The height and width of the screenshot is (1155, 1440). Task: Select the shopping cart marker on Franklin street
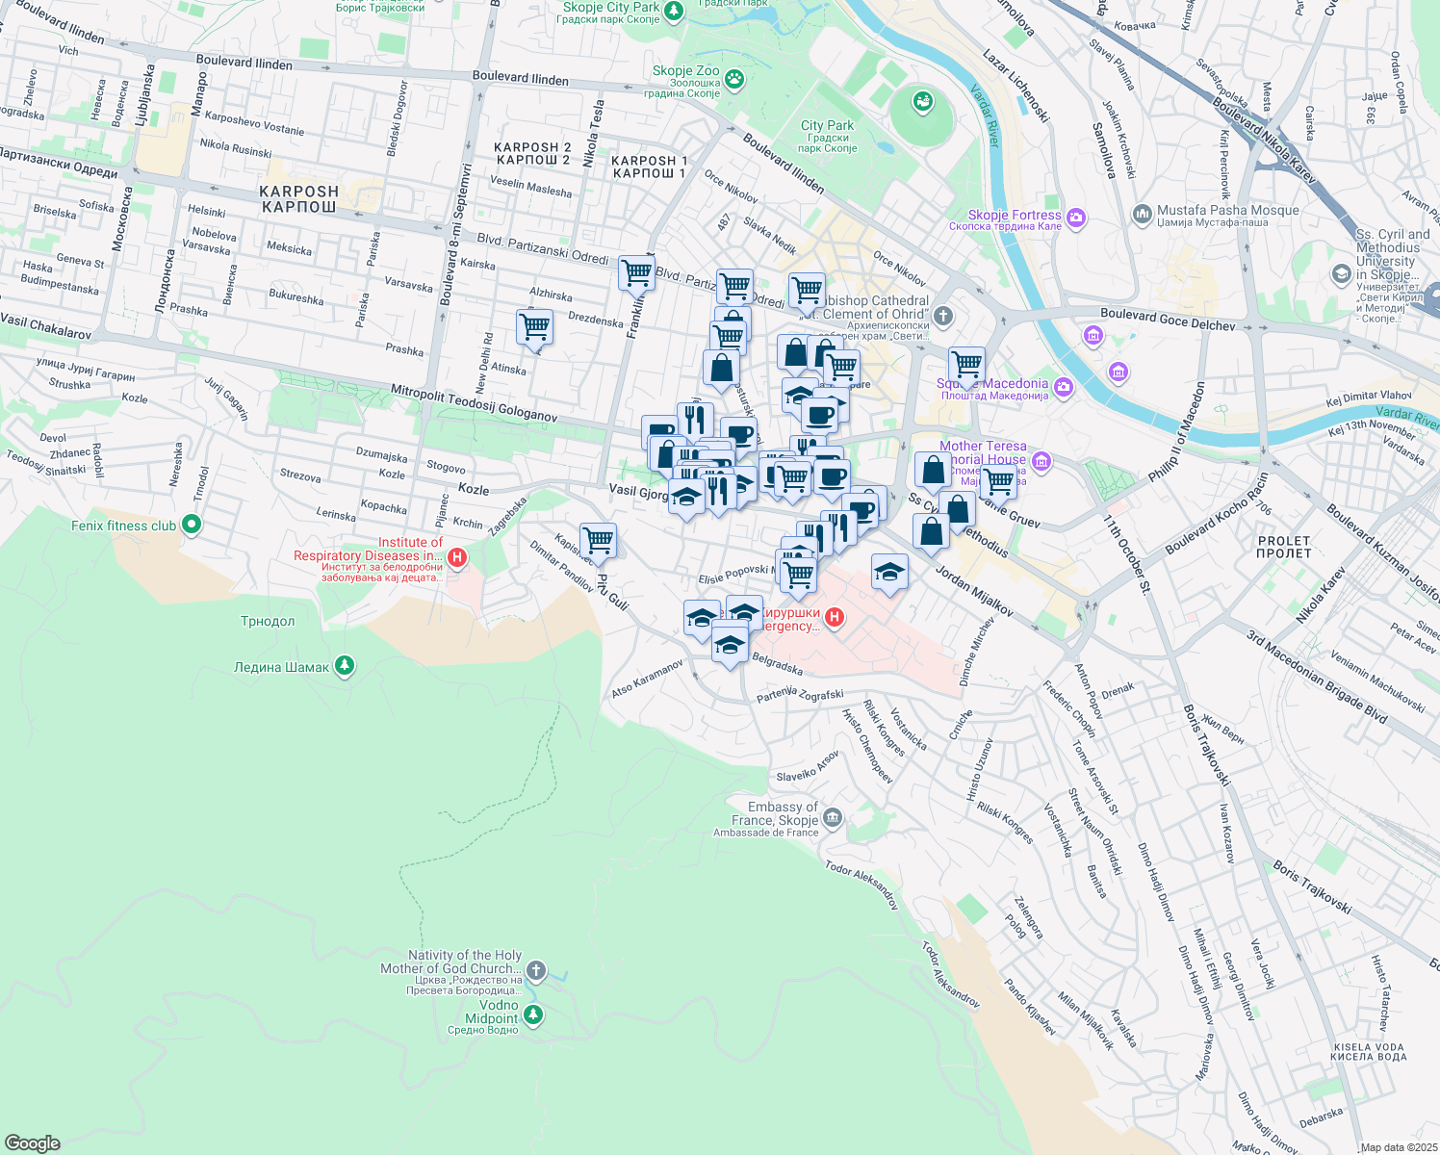point(636,272)
